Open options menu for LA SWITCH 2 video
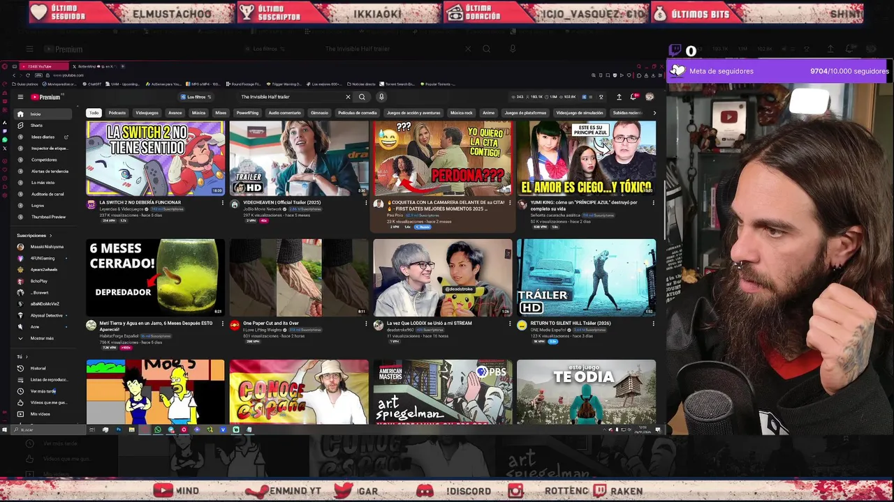This screenshot has width=894, height=502. pyautogui.click(x=223, y=203)
